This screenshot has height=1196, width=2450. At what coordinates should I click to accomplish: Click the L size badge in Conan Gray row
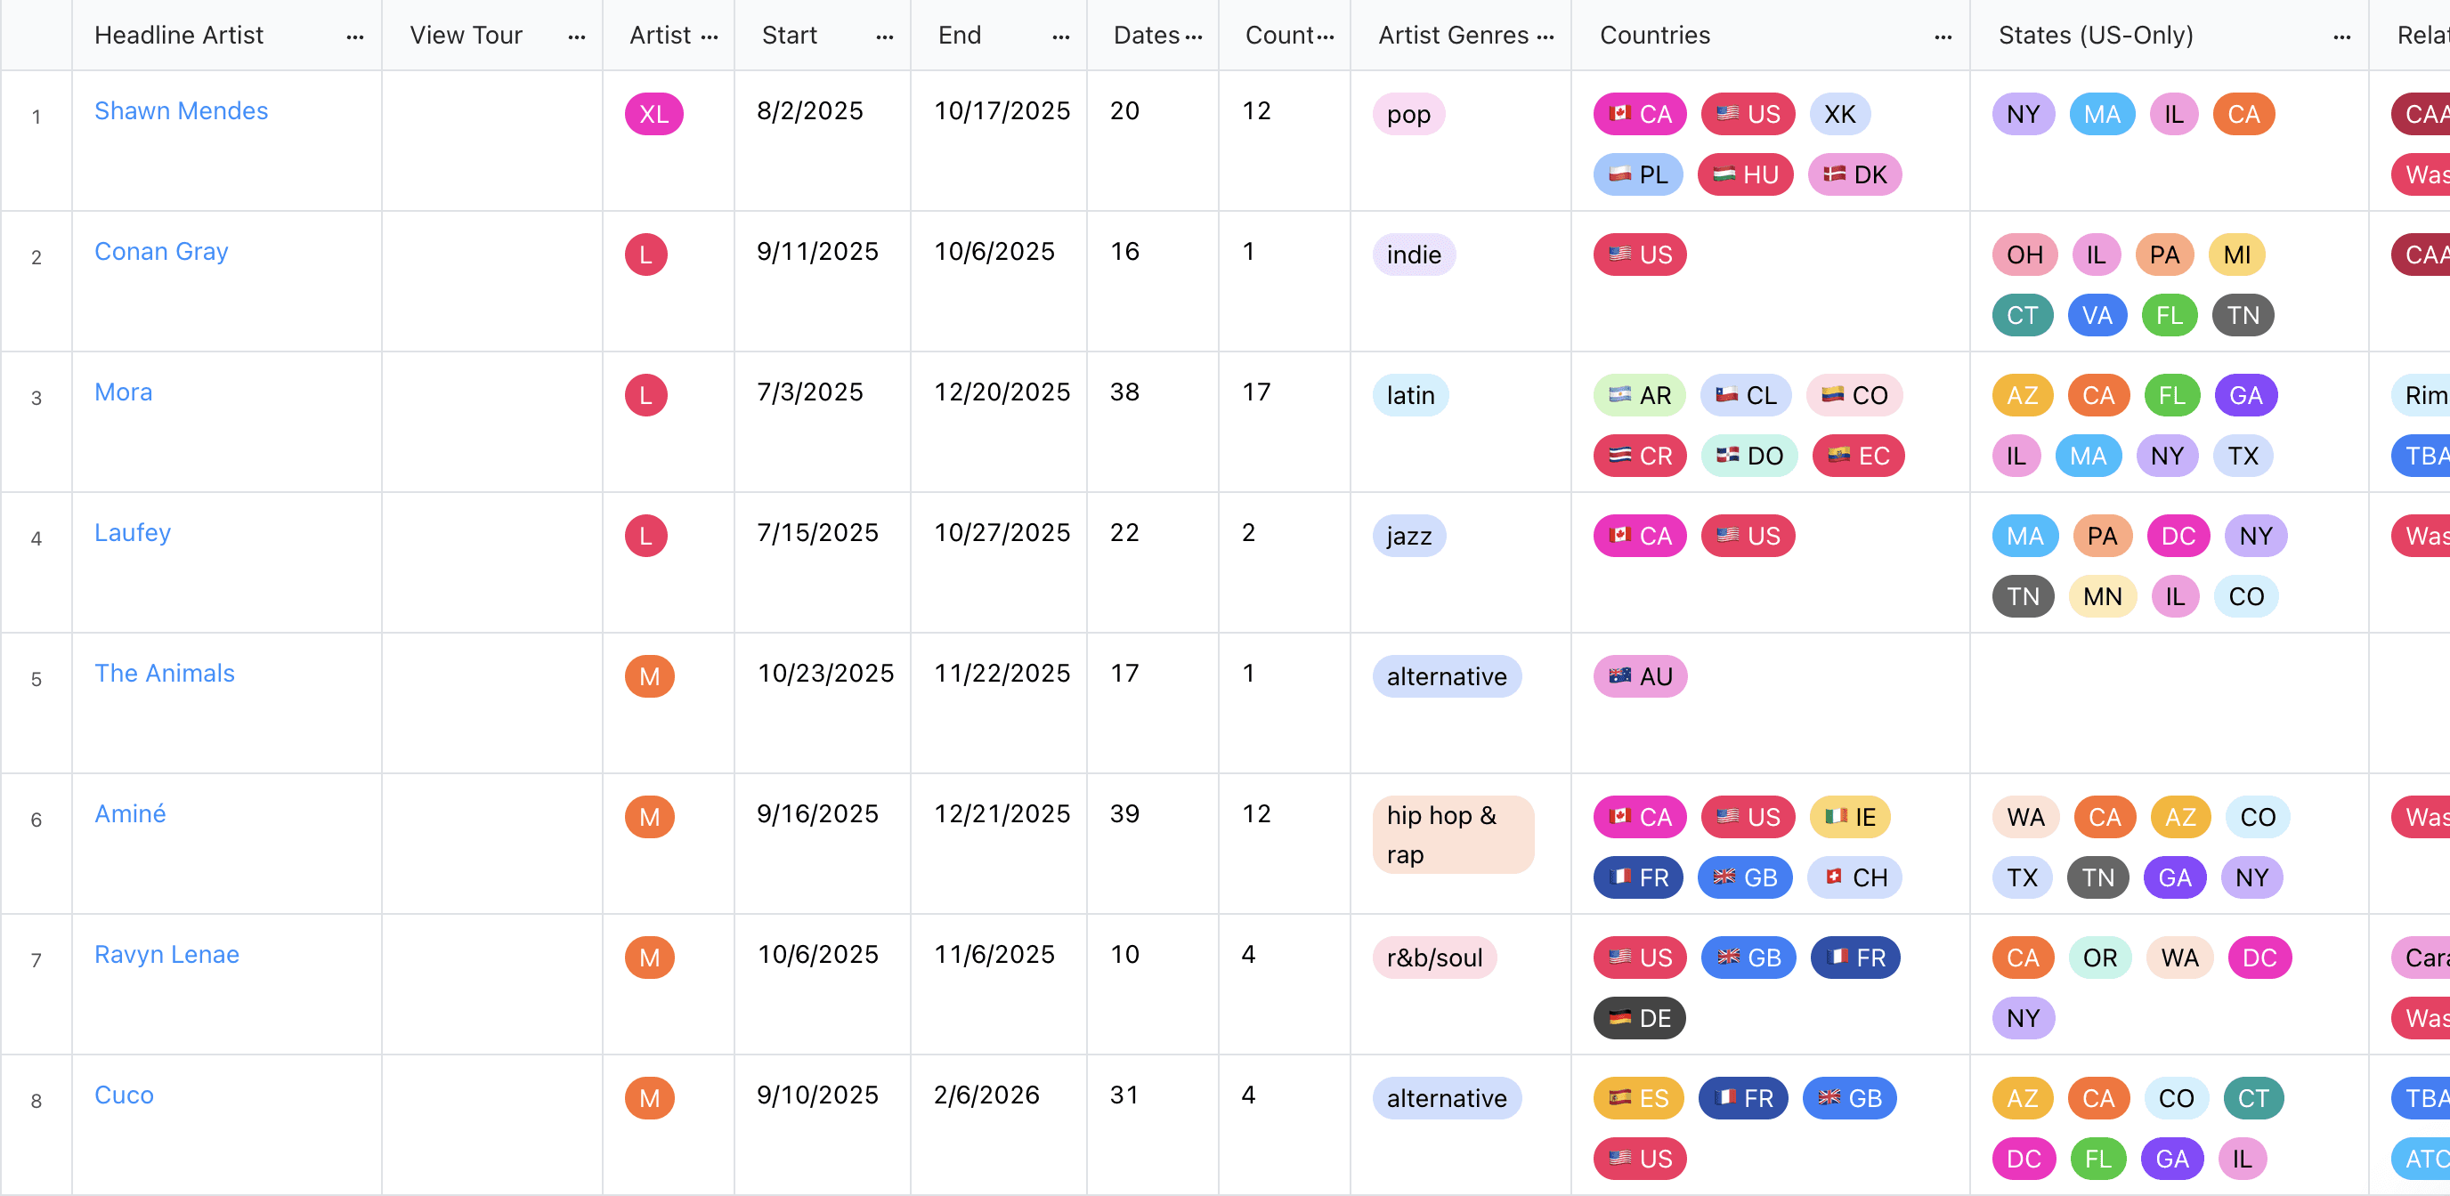click(x=645, y=255)
